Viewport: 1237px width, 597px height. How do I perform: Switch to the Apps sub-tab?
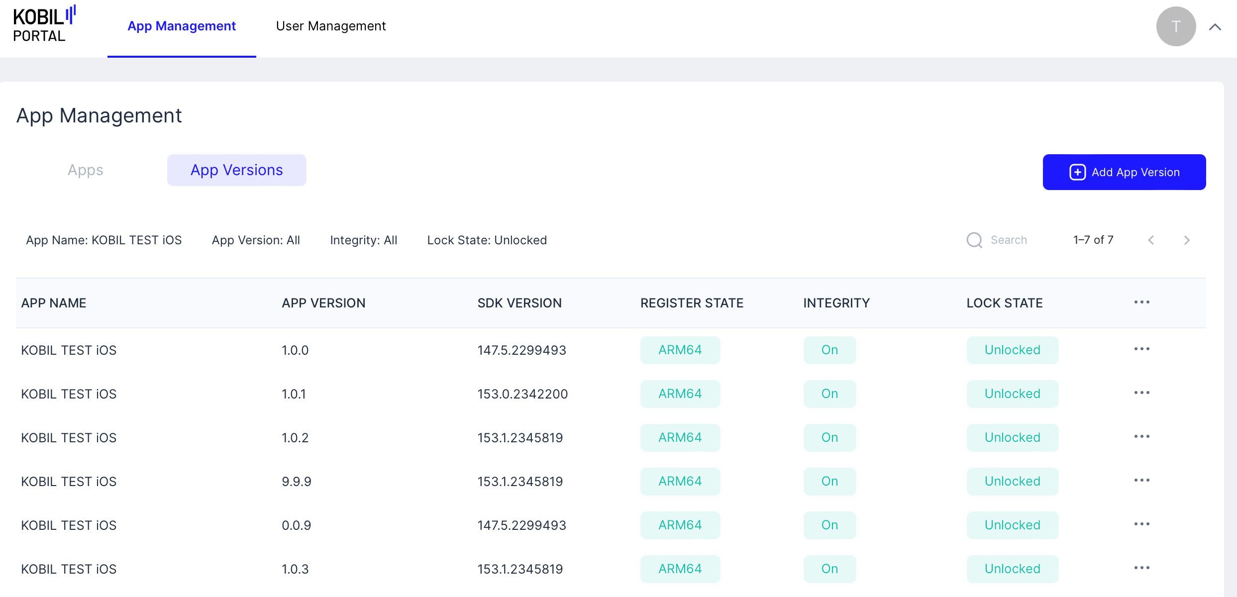86,171
